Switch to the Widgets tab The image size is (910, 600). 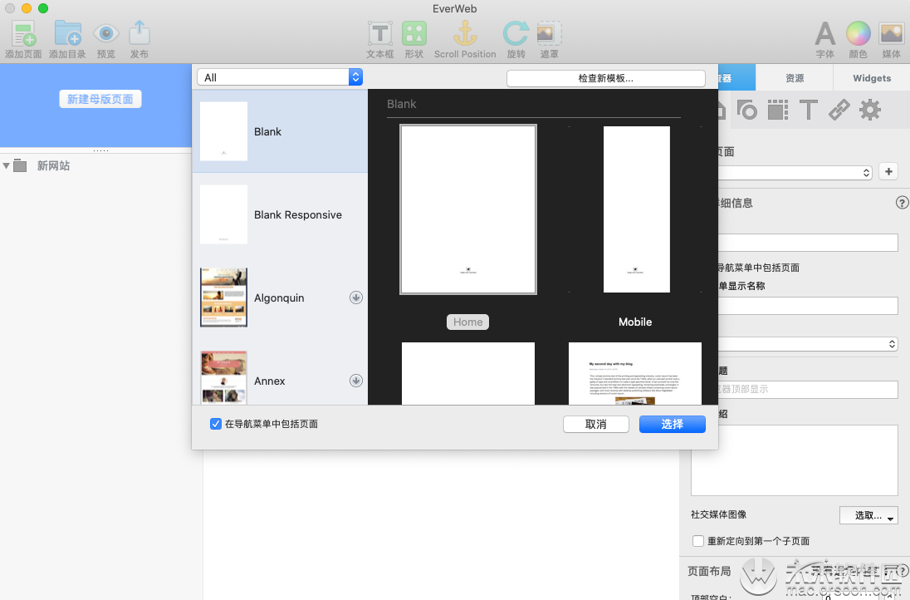point(872,78)
